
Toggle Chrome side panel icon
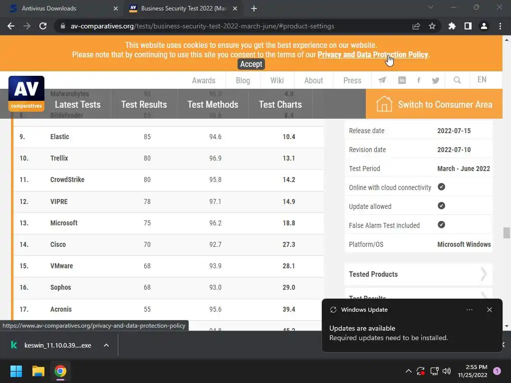tap(468, 26)
